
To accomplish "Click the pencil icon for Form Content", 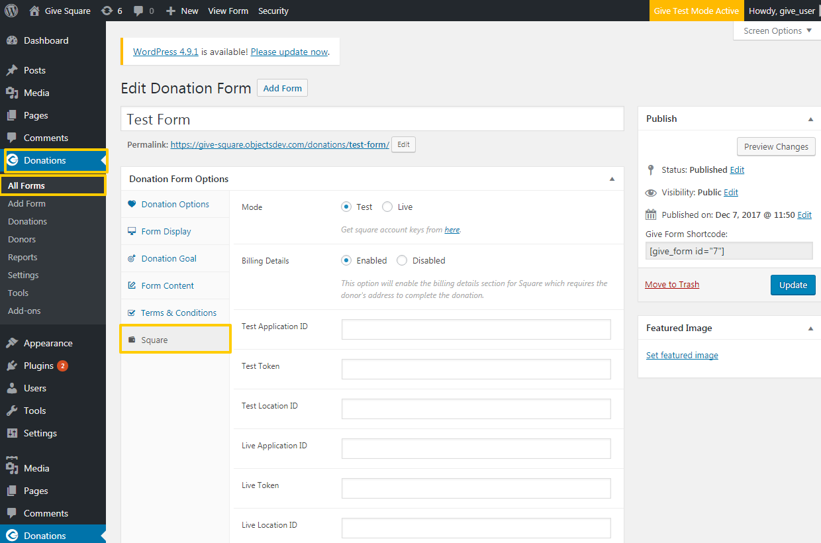I will point(132,285).
